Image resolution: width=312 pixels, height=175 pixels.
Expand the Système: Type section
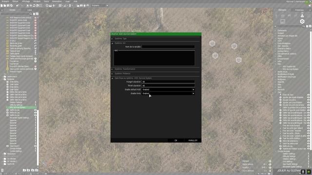[x=112, y=39]
